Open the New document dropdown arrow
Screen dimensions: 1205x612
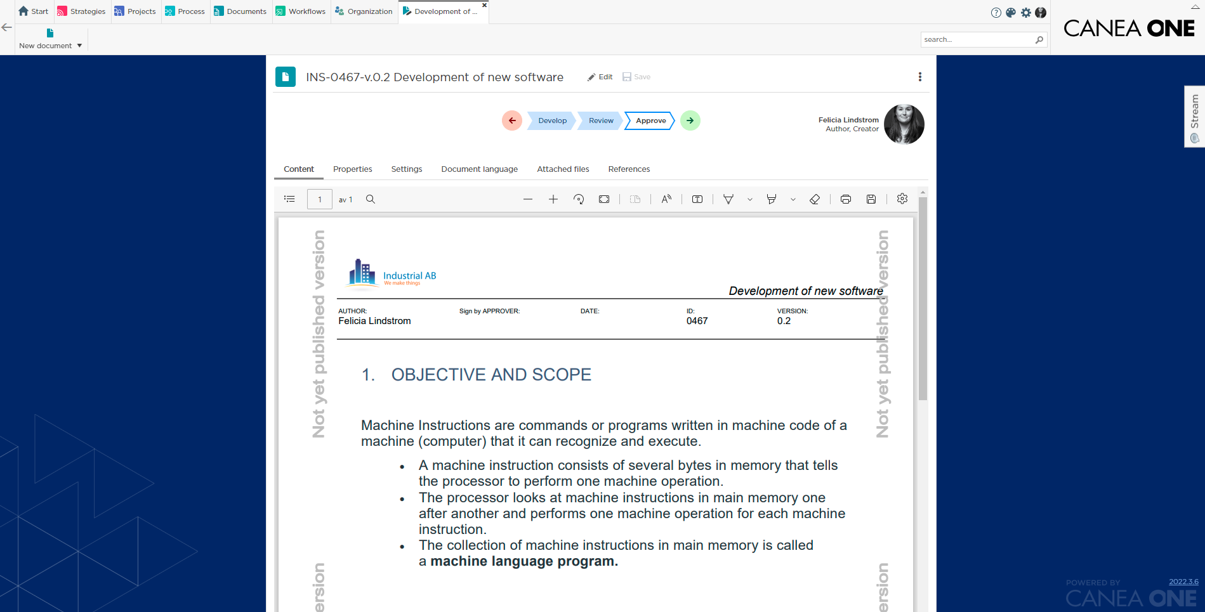[x=80, y=45]
